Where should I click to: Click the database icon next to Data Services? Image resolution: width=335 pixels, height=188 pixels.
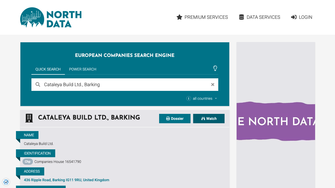(241, 17)
